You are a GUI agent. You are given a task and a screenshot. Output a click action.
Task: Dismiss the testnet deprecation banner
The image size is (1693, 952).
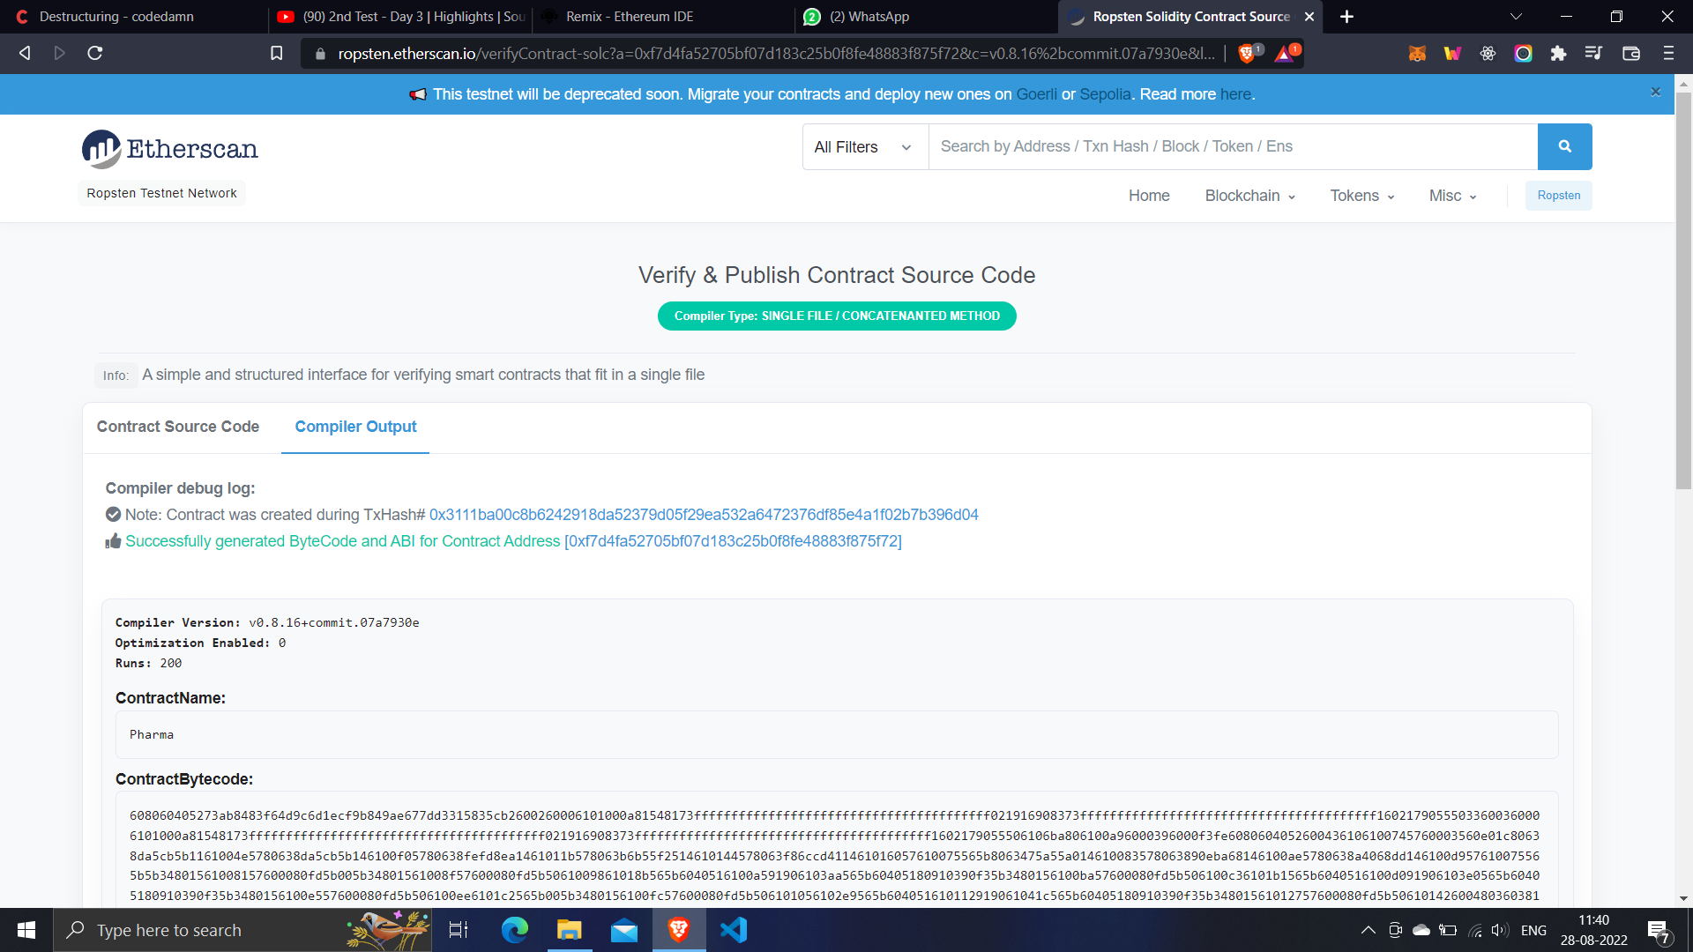1656,92
